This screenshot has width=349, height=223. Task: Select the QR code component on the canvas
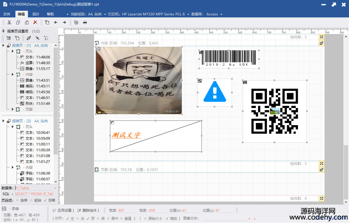tap(275, 111)
